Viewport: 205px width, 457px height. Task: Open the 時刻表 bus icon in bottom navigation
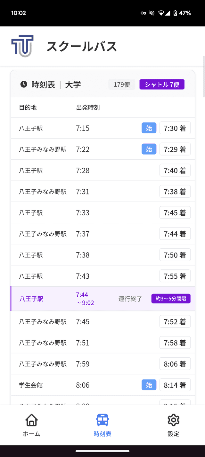coord(102,420)
